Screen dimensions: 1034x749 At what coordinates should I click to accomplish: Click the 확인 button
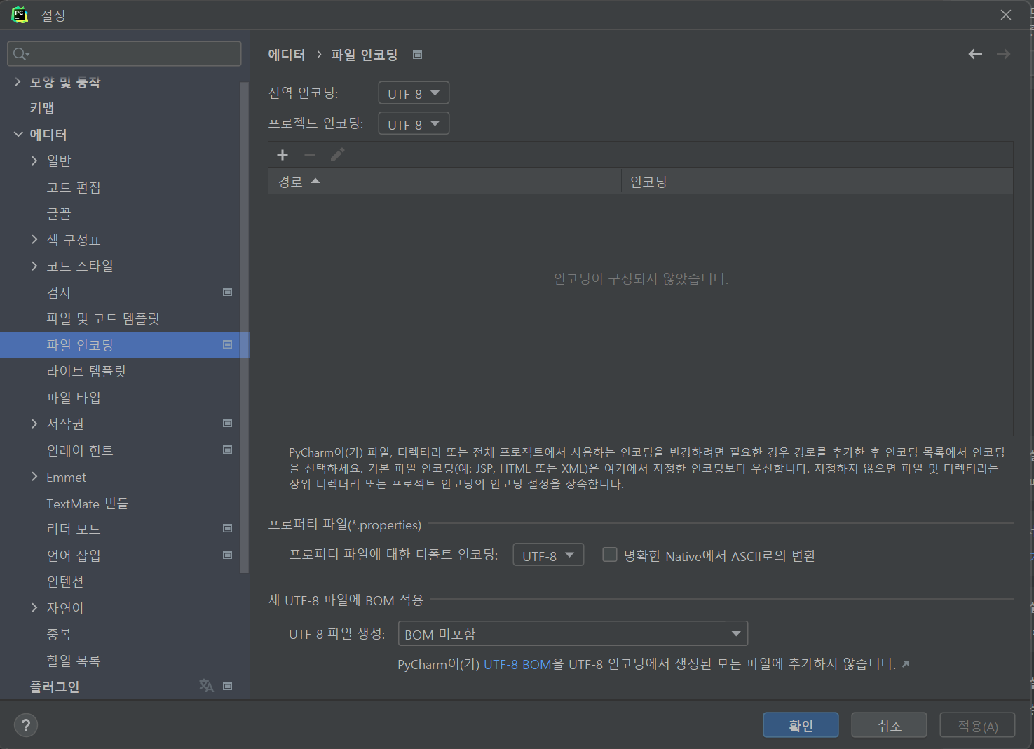[801, 725]
